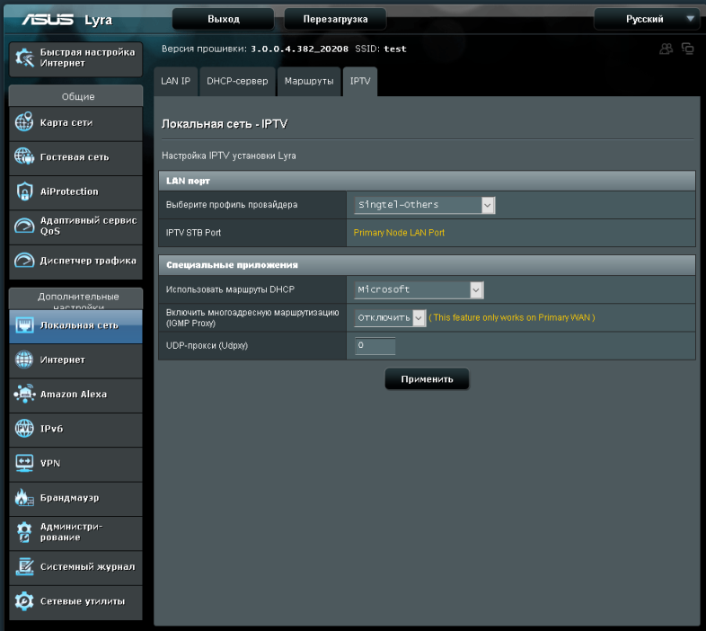Click the IPv6 globe icon
This screenshot has height=631, width=706.
[x=24, y=428]
